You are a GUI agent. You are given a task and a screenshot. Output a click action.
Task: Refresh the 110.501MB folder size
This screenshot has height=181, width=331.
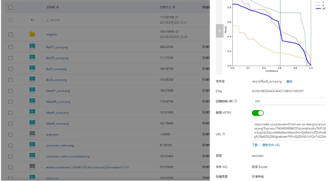coord(177,17)
